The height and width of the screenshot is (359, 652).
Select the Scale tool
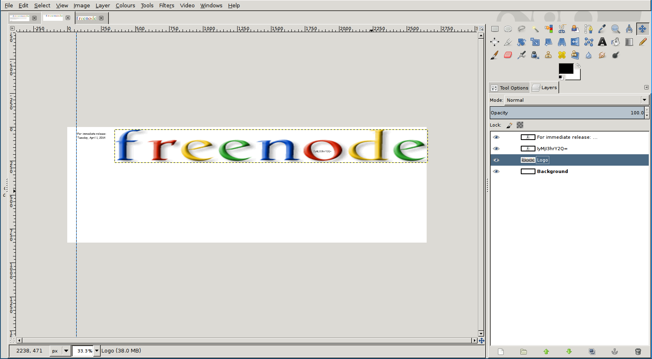click(535, 42)
